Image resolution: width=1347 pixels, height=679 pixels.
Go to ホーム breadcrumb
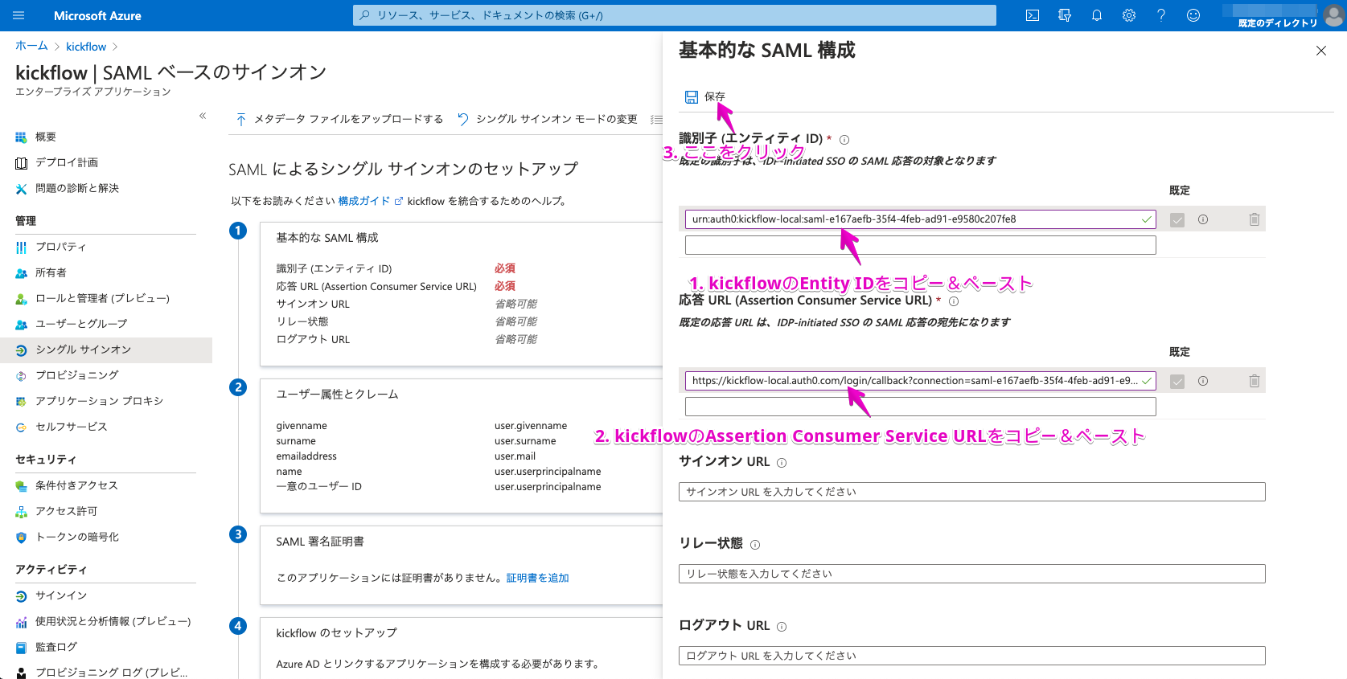tap(31, 46)
